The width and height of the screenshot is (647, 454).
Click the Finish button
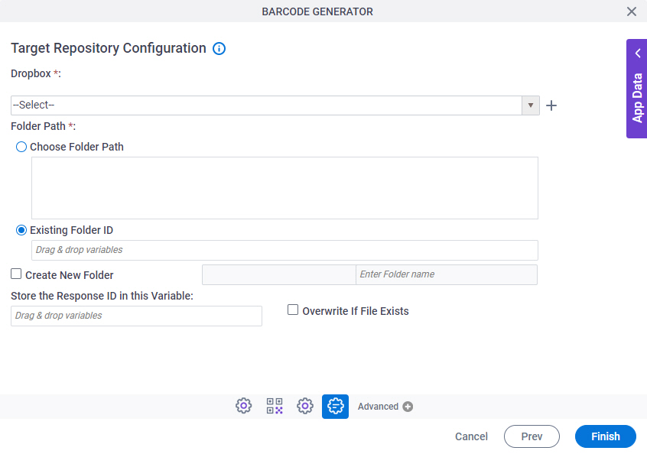tap(605, 436)
